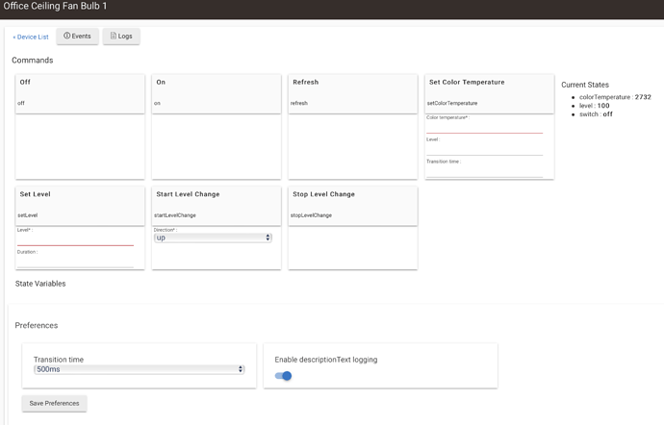664x425 pixels.
Task: Click the On command tile
Action: (x=216, y=92)
